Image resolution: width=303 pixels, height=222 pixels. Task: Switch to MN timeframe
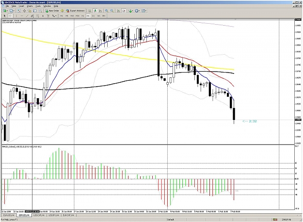tap(104, 16)
